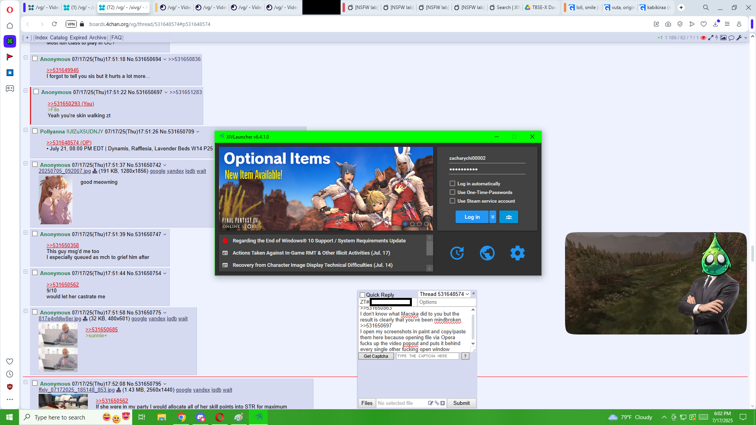Viewport: 756px width, 425px height.
Task: Check the box for post No.531650697
Action: tap(36, 92)
